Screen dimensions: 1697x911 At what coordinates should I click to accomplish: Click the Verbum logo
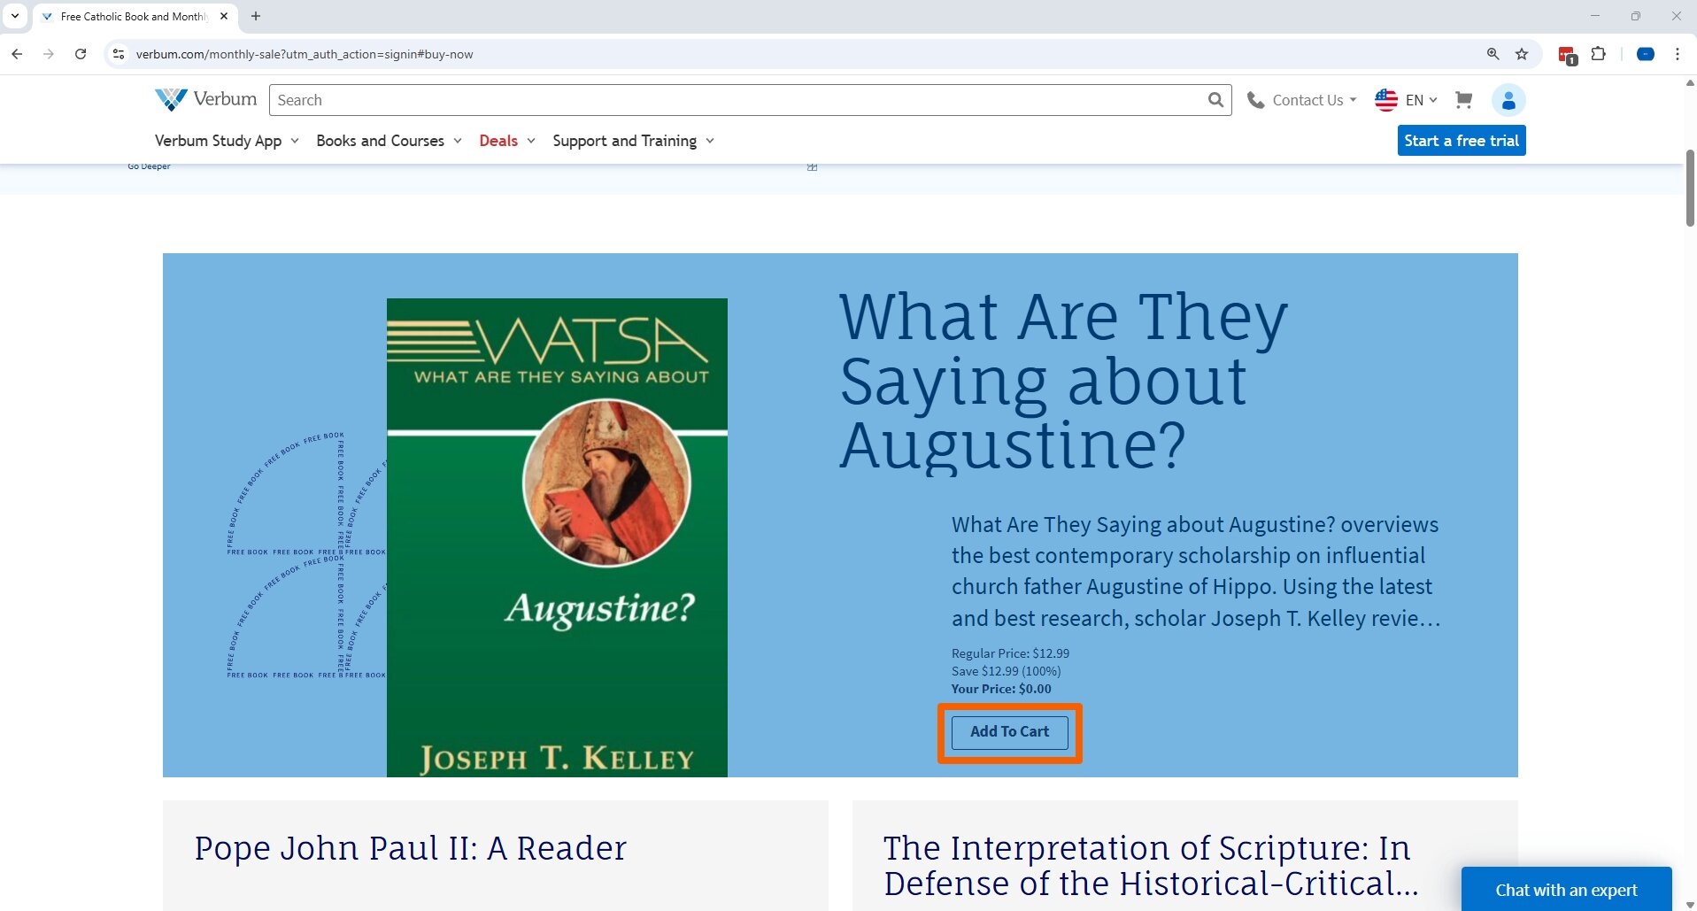[x=205, y=99]
